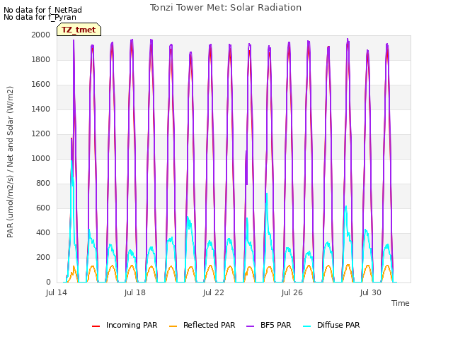Image resolution: width=453 pixels, height=339 pixels.
Task: Click the 1600 y-axis tick label
Action: tap(41, 85)
